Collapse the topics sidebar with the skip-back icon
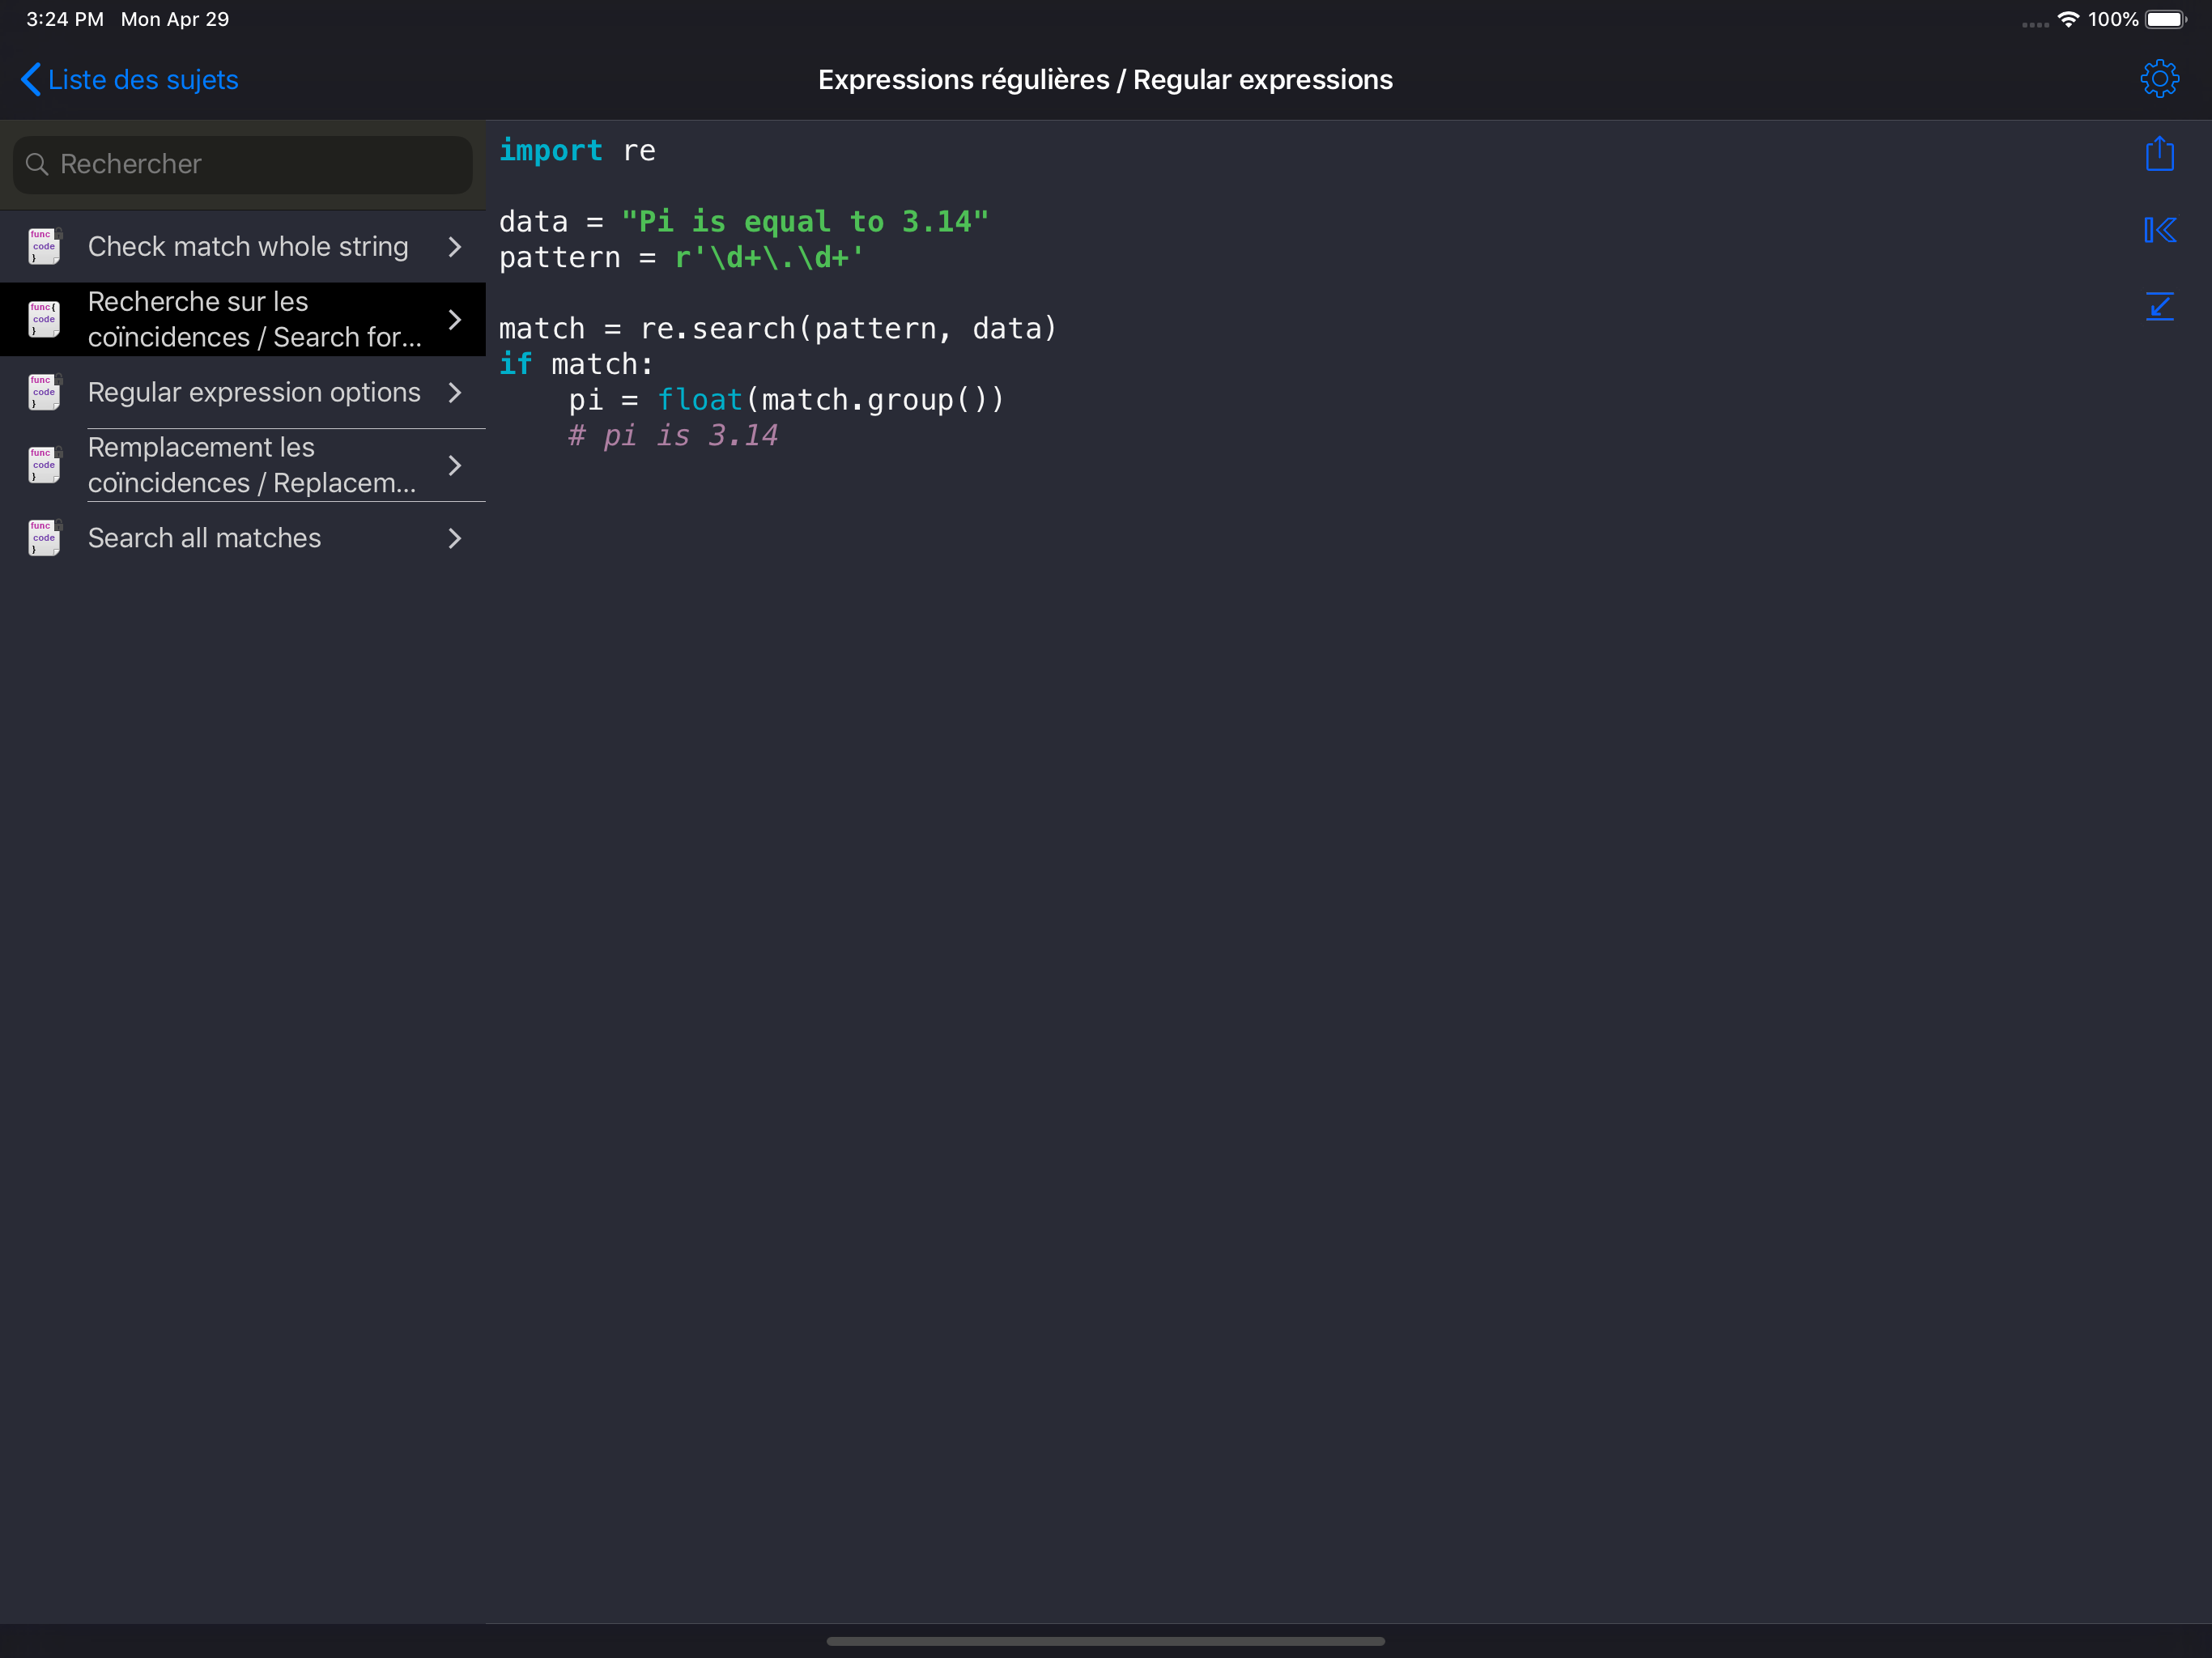Viewport: 2212px width, 1658px height. click(x=2160, y=229)
